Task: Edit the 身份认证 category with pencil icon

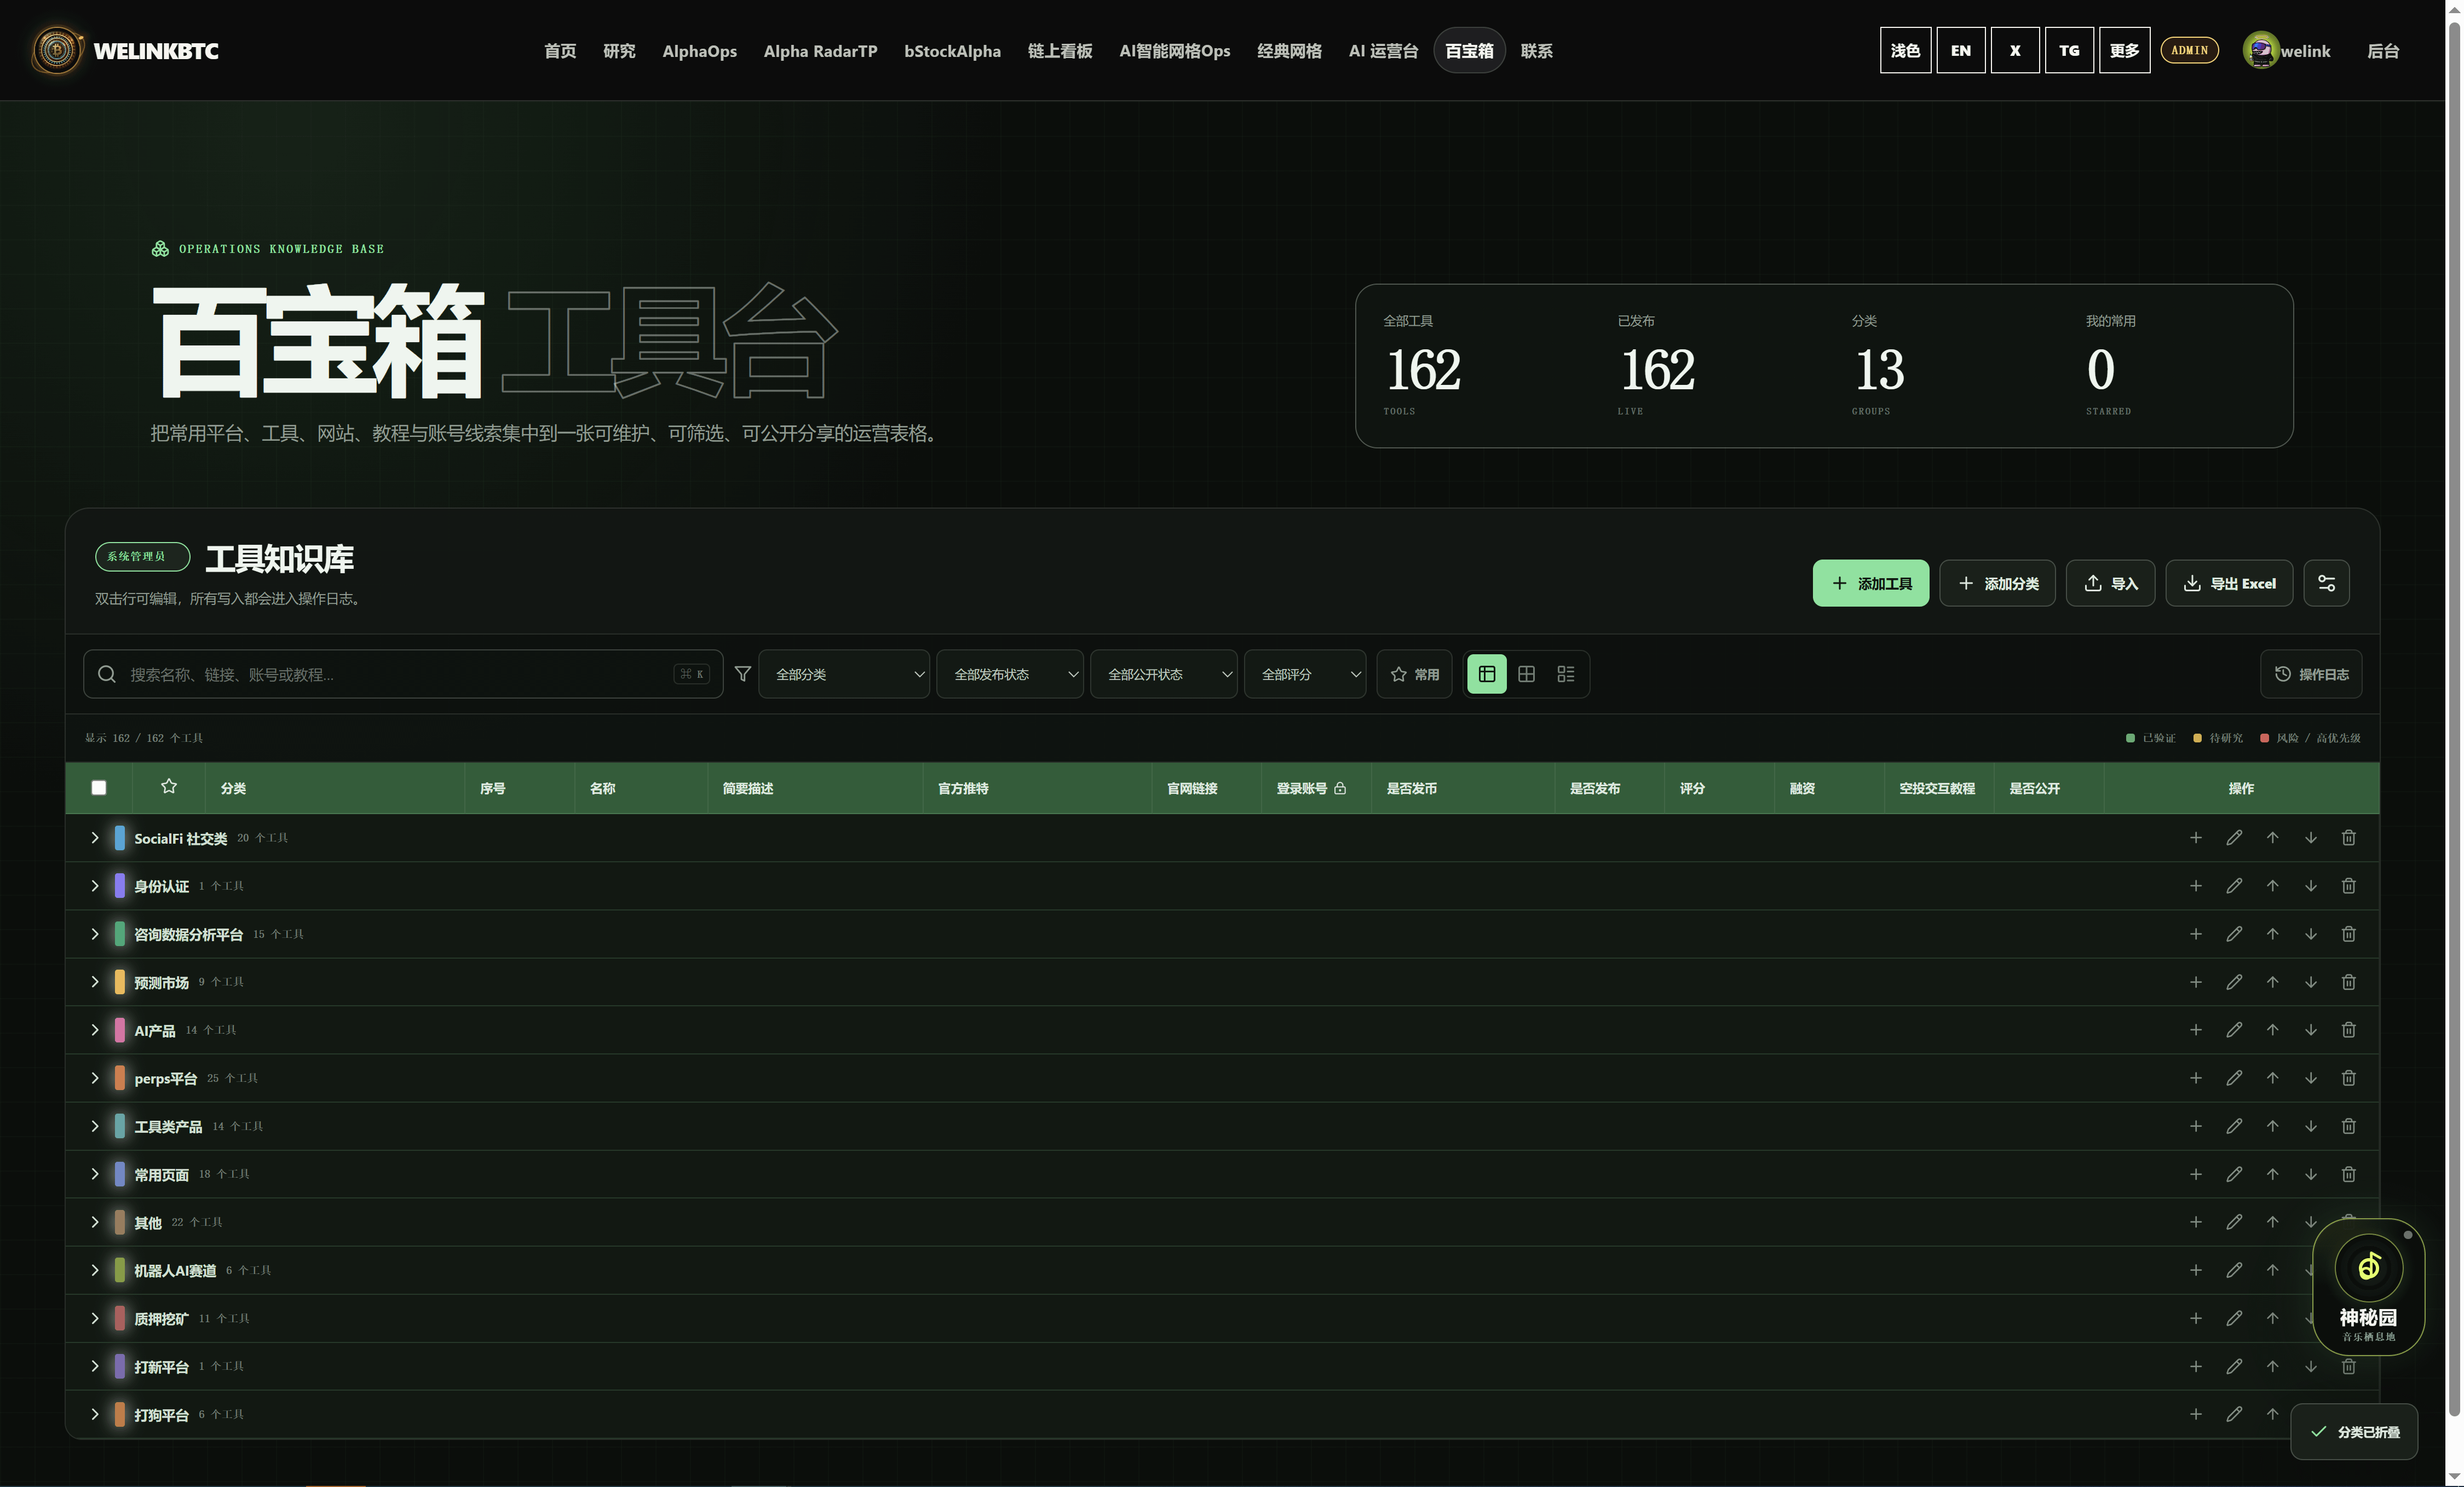Action: click(2234, 886)
